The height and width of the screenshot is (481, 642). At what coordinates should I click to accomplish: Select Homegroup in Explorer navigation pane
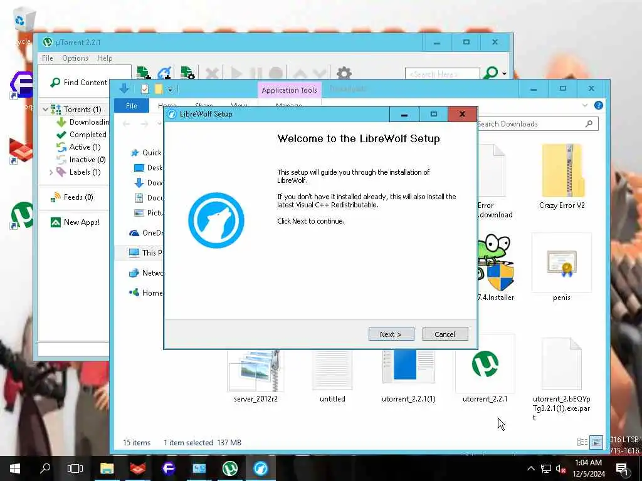[145, 293]
